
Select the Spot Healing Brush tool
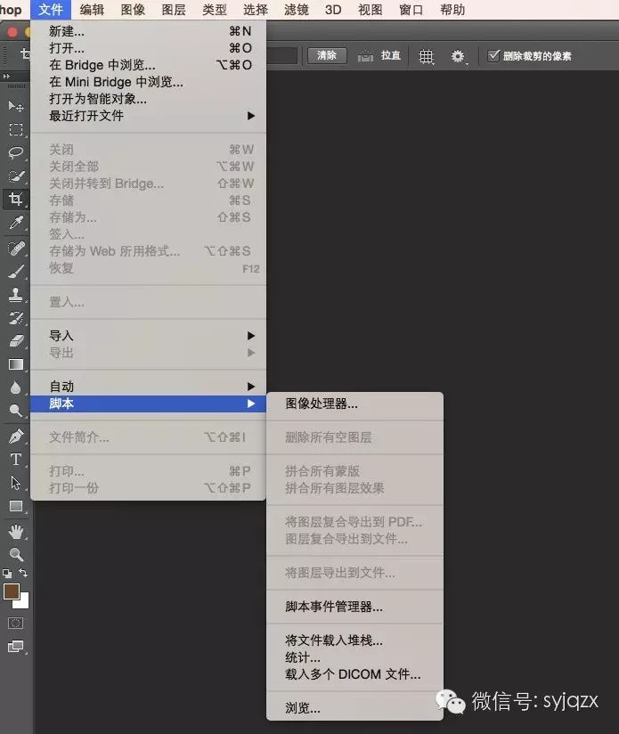(x=16, y=248)
